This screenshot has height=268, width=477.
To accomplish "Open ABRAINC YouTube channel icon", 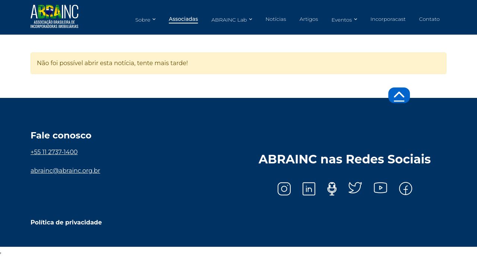I will click(380, 188).
